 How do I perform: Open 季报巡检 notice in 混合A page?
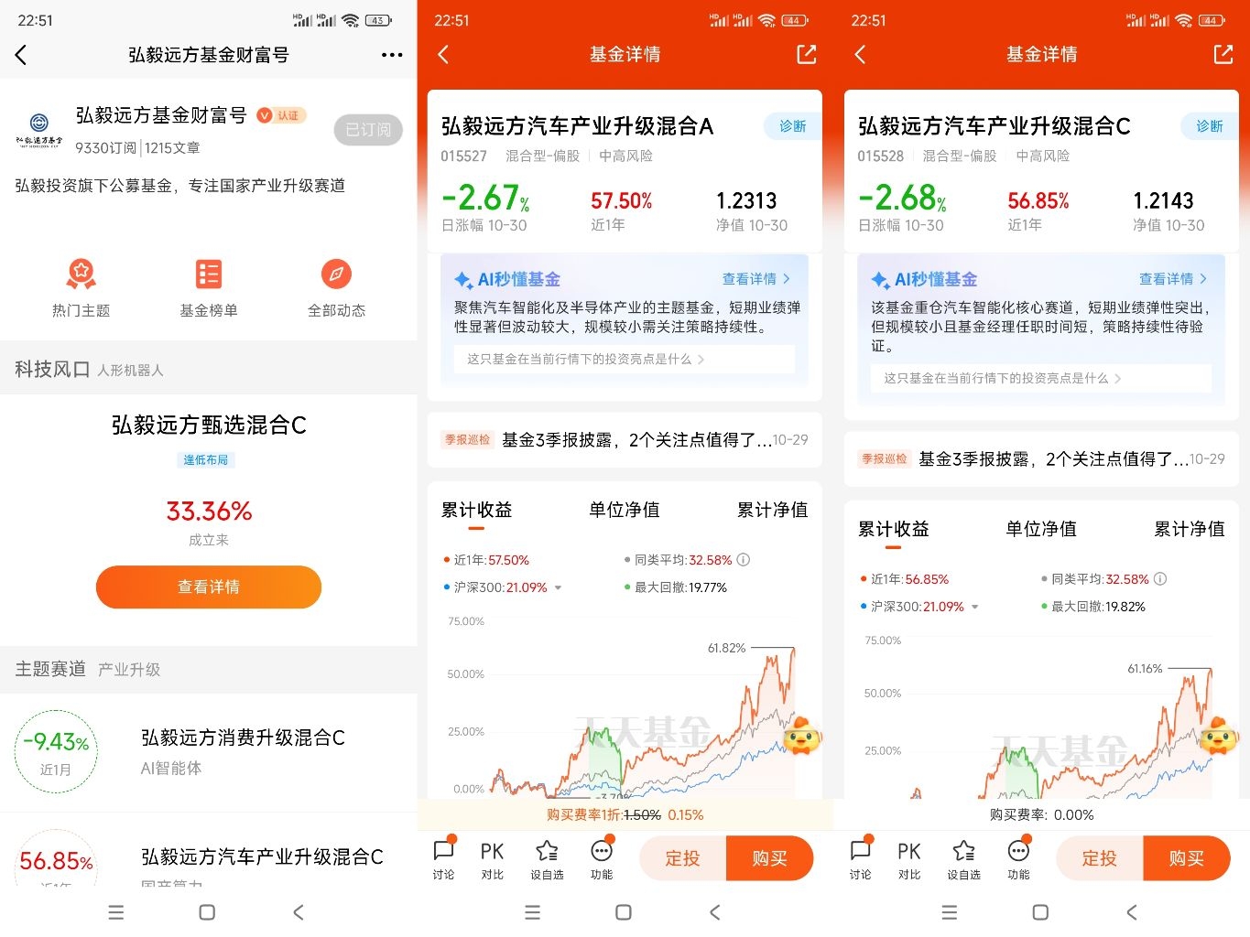click(625, 440)
